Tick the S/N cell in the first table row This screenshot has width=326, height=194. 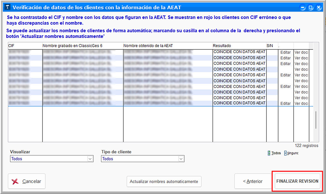pyautogui.click(x=272, y=52)
